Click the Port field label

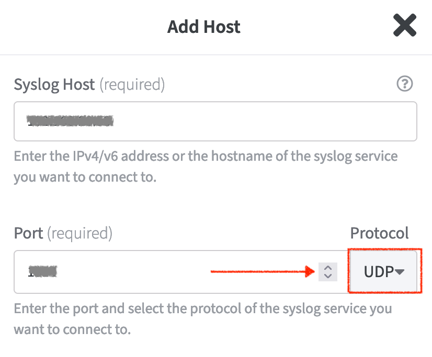(29, 233)
